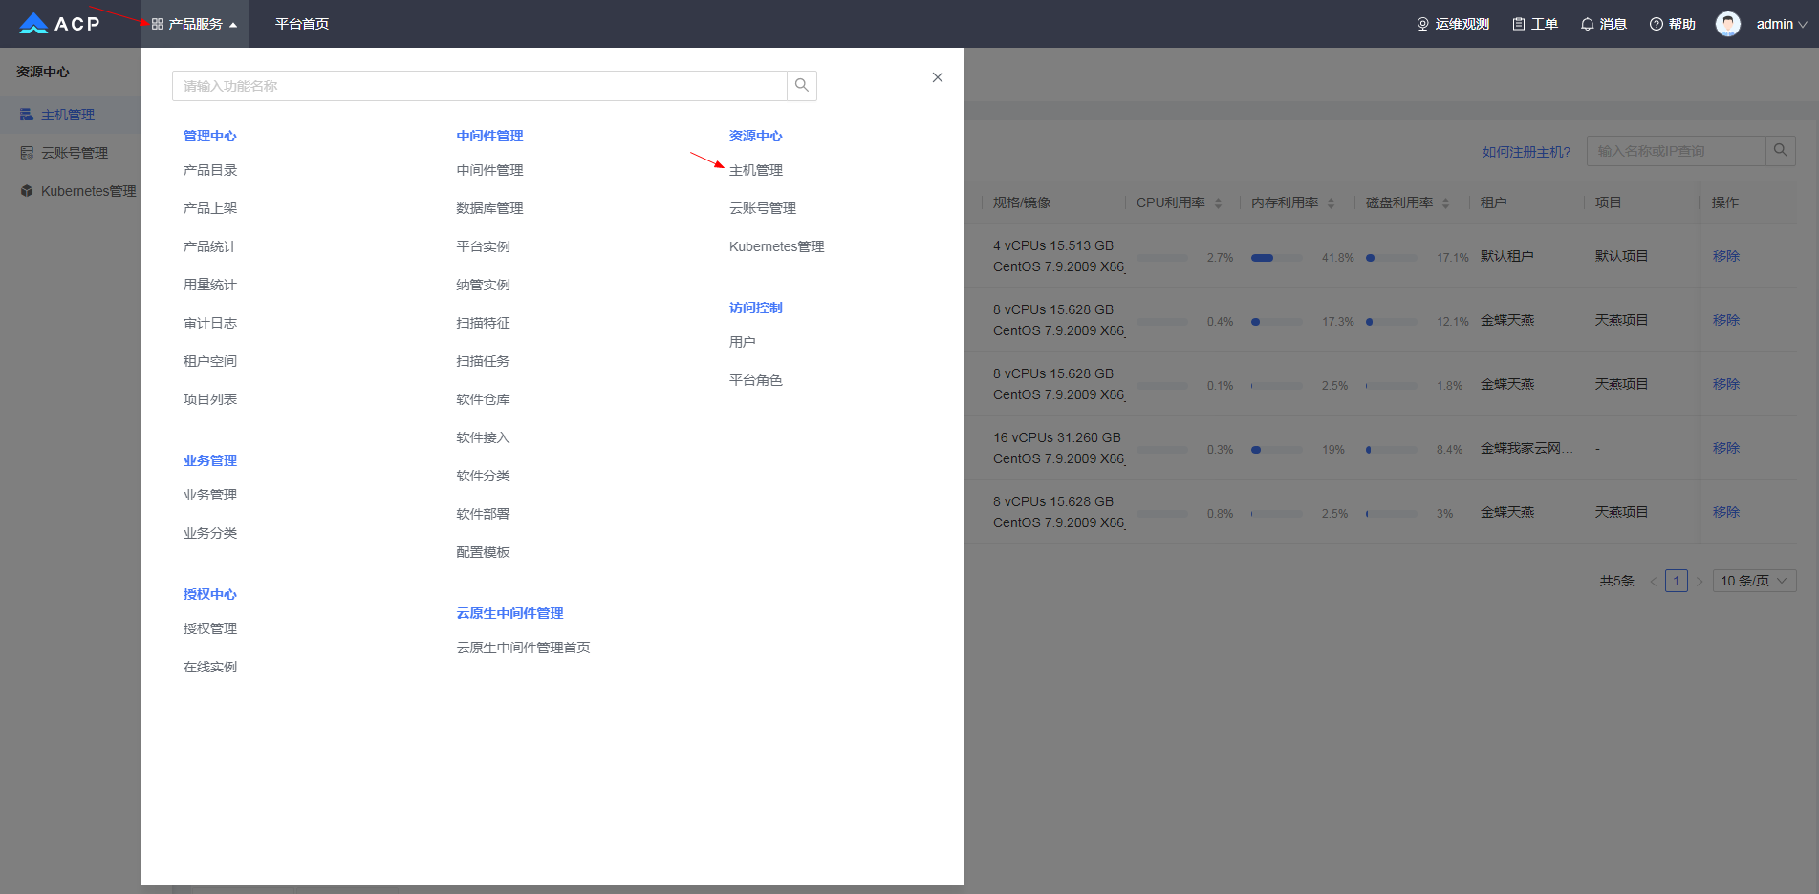This screenshot has width=1819, height=894.
Task: Open 用量统计 menu entry
Action: pos(210,285)
